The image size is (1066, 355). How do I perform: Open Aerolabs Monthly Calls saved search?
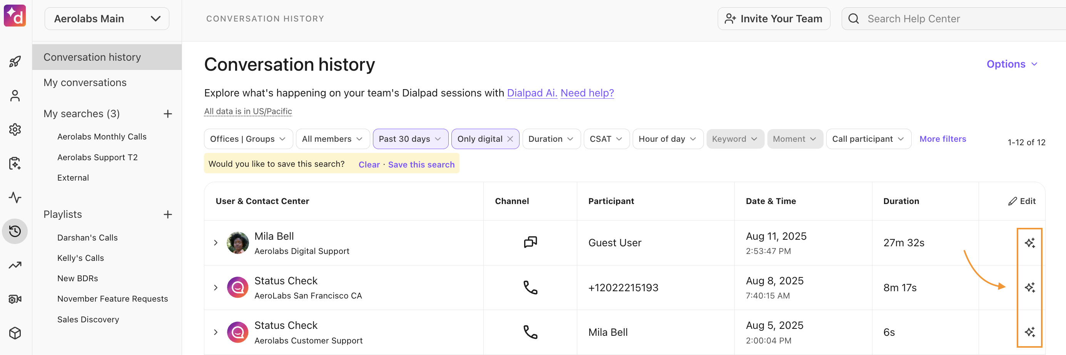click(x=102, y=137)
